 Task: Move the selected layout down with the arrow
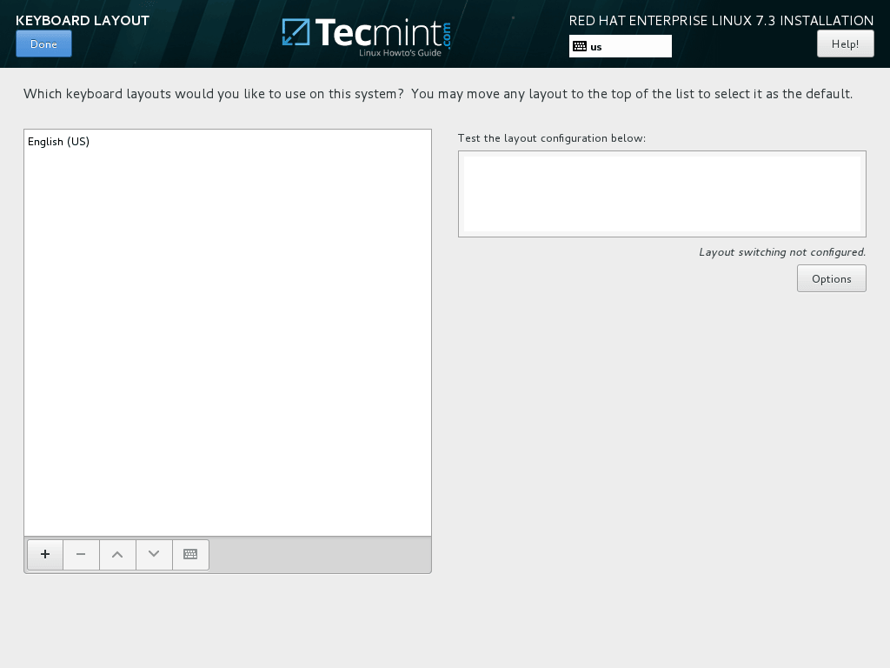pos(154,554)
